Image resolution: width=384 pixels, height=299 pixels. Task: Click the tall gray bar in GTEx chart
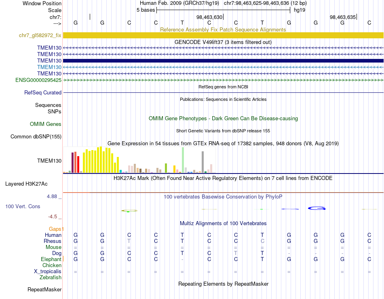[x=203, y=162]
